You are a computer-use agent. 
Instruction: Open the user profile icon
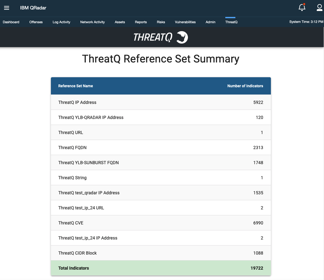tap(320, 8)
